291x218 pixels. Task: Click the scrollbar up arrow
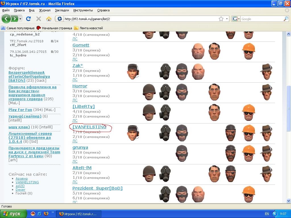[x=289, y=34]
